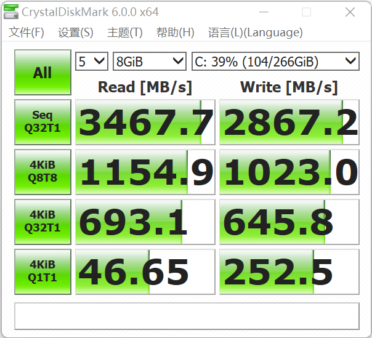
Task: Select the 4KiB Q1T1 read result 46.65
Action: pos(145,272)
